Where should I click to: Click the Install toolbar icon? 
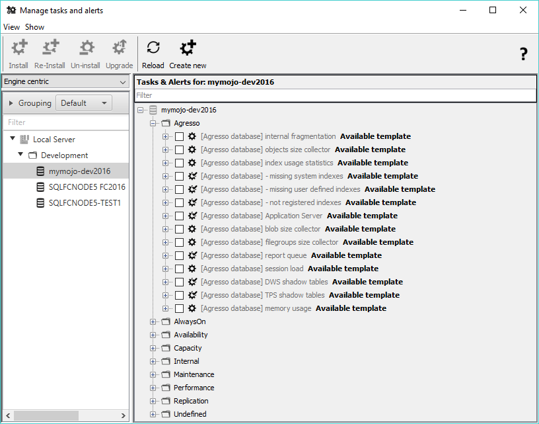coord(18,48)
